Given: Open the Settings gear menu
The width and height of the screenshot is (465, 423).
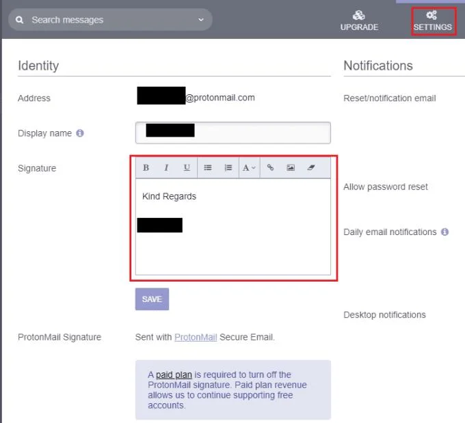Looking at the screenshot, I should tap(433, 21).
